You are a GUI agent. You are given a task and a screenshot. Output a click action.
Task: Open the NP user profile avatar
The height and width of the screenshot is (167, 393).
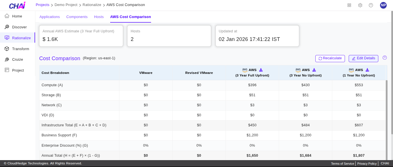pyautogui.click(x=383, y=5)
